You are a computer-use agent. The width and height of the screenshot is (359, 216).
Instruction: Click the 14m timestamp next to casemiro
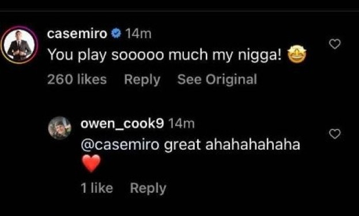[138, 34]
